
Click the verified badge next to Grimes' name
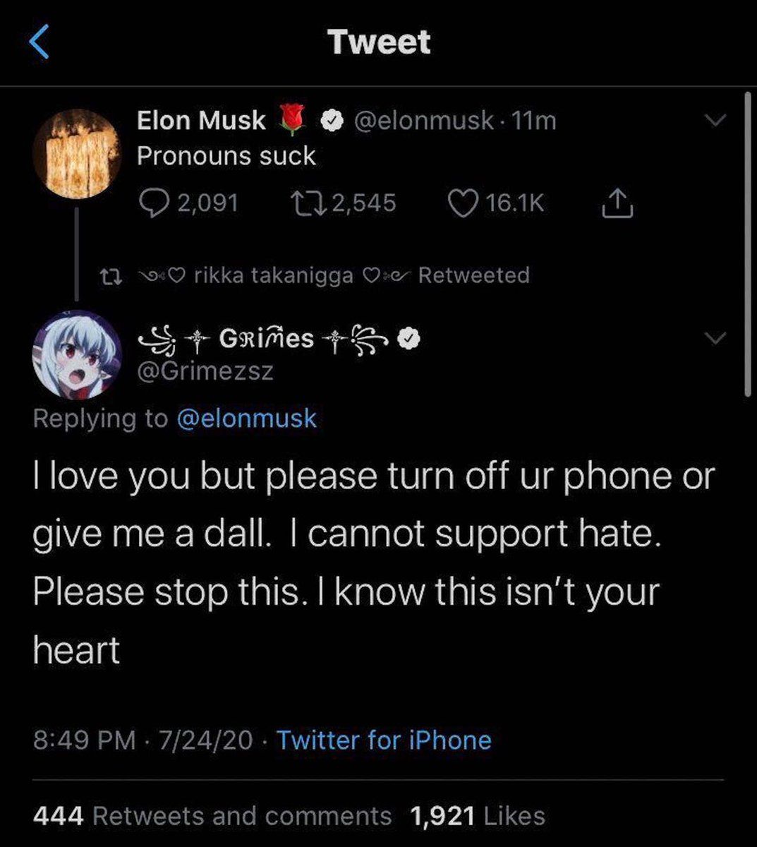[408, 340]
